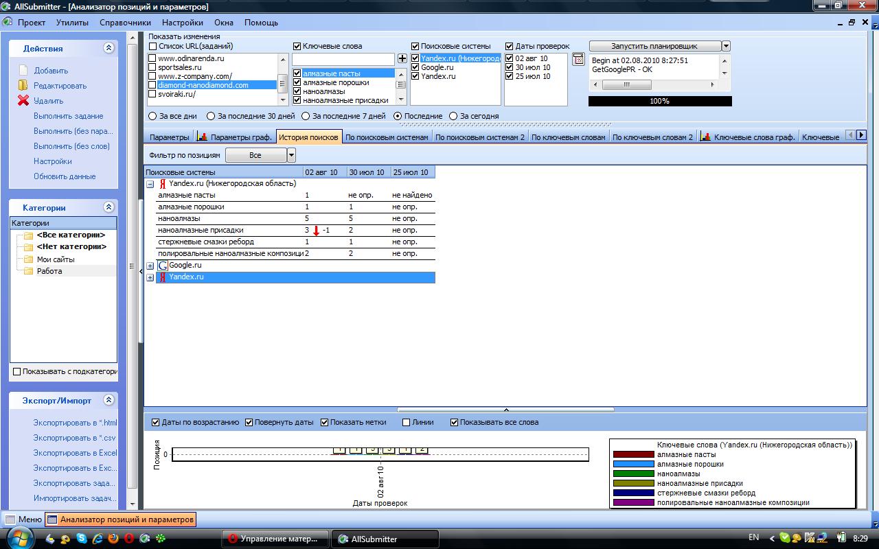Click Анализатор позиций и параметров window button
Image resolution: width=879 pixels, height=549 pixels.
coord(121,519)
